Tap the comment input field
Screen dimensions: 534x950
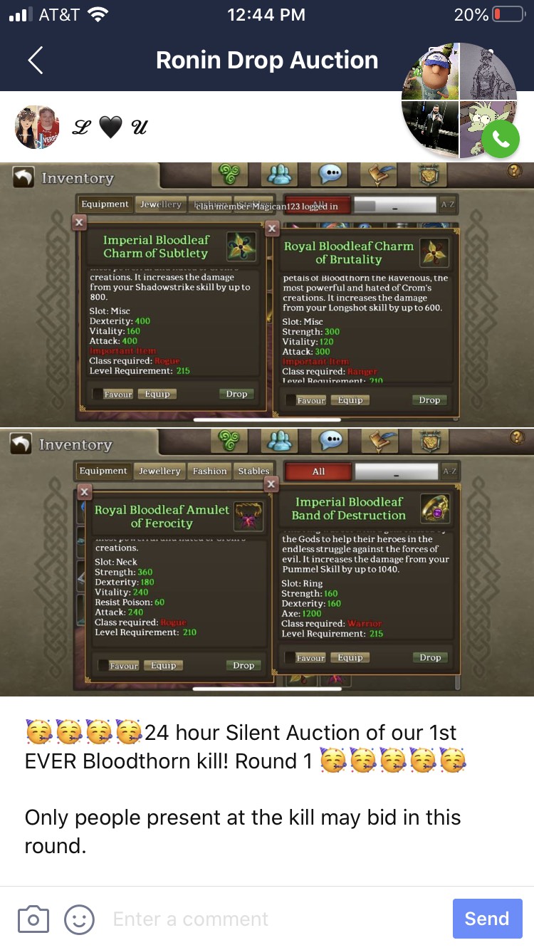[x=278, y=919]
